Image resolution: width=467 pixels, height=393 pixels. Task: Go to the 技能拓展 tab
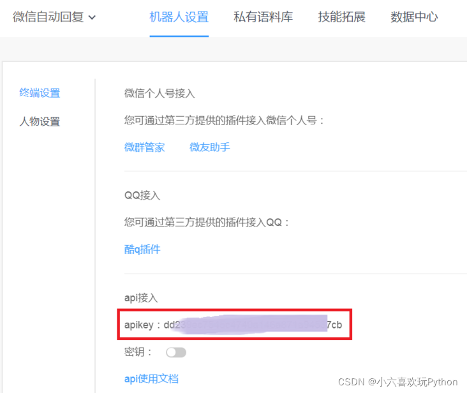pyautogui.click(x=341, y=17)
